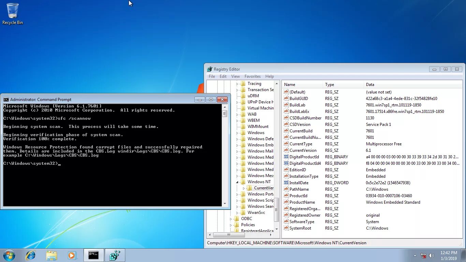The width and height of the screenshot is (466, 262).
Task: Click Command Prompt scrollbar down arrow
Action: (x=224, y=204)
